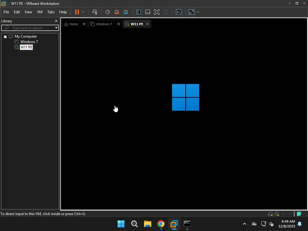308x231 pixels.
Task: Open the Edit menu
Action: (x=17, y=12)
